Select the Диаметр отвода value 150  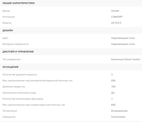(x=113, y=87)
